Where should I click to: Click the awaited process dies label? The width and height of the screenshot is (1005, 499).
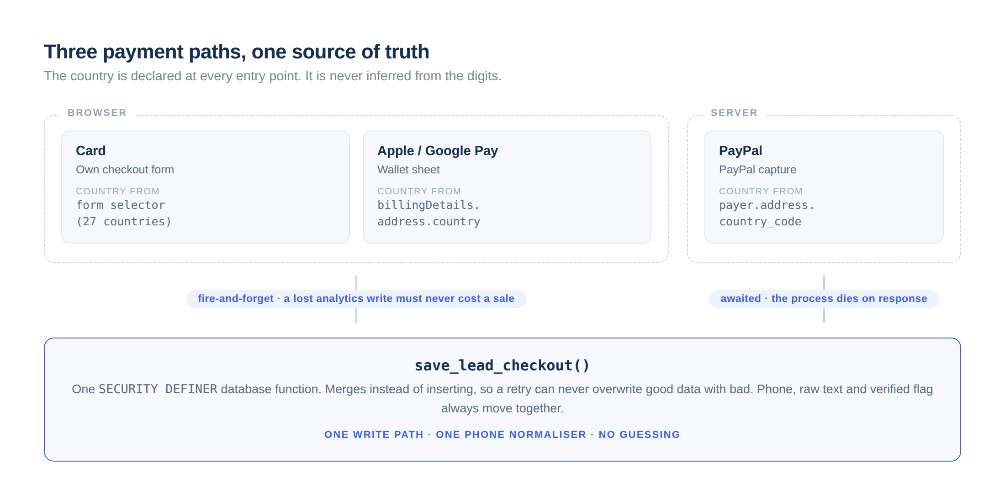tap(824, 299)
